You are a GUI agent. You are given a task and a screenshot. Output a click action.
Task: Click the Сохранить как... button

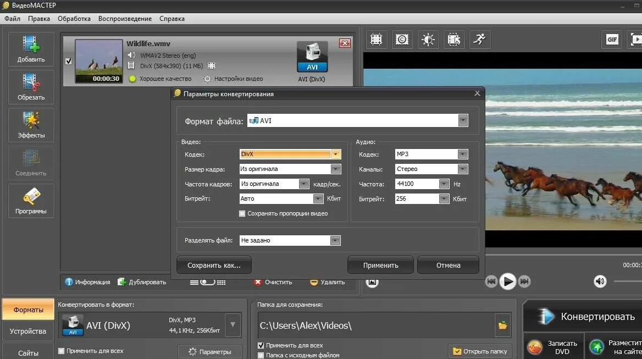pos(214,265)
